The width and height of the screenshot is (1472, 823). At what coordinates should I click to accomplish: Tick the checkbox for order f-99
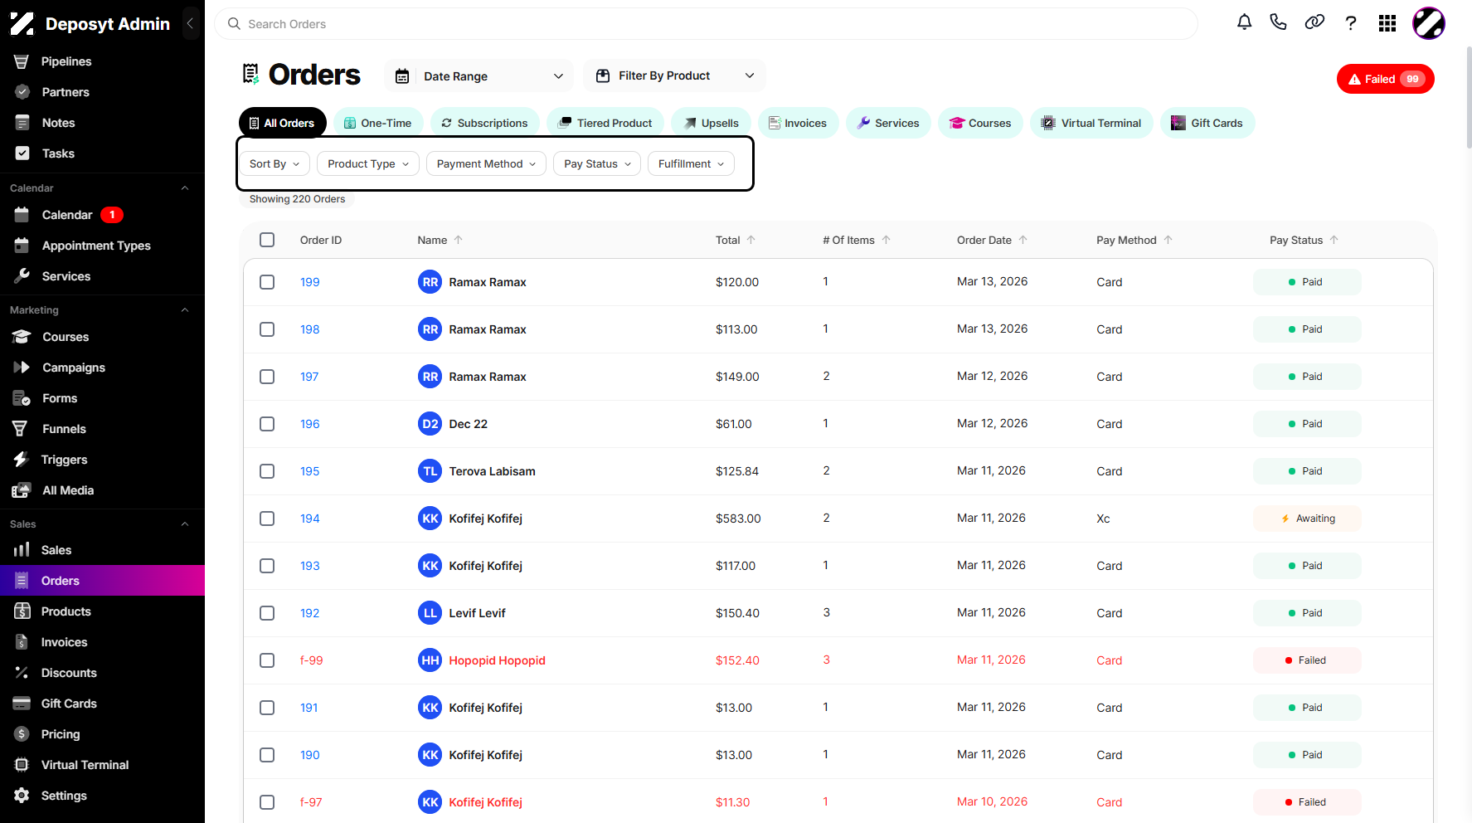click(267, 660)
